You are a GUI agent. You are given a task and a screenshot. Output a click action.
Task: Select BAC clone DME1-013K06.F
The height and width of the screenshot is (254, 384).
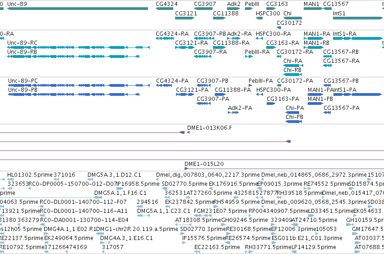210,127
